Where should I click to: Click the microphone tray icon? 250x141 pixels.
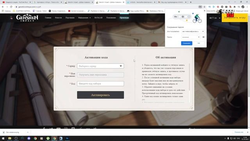coord(228,138)
